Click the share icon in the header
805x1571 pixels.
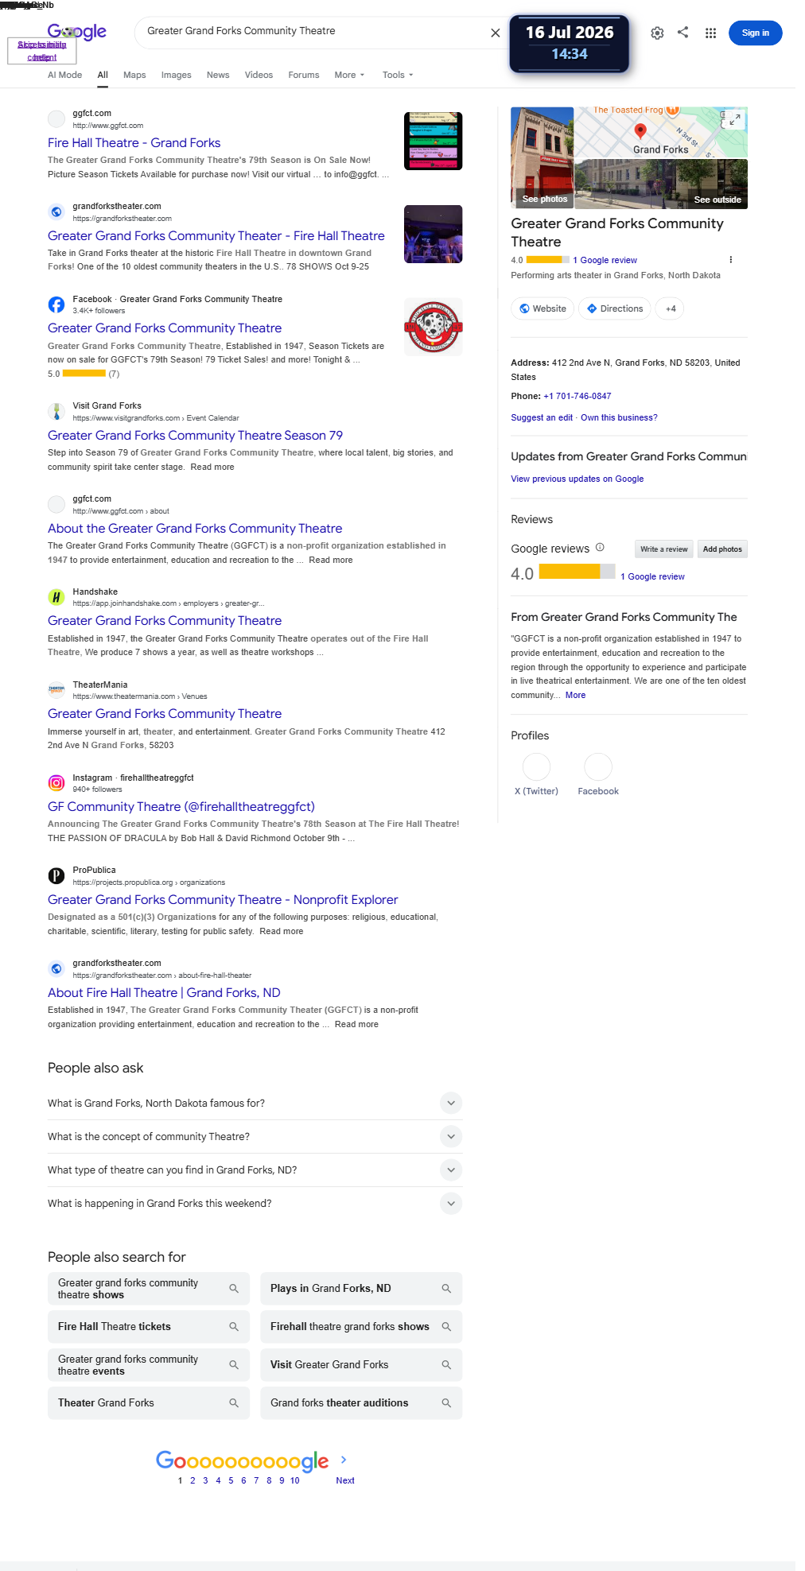(683, 33)
